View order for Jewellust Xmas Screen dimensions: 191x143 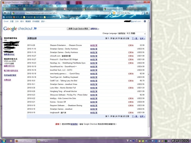94,84
